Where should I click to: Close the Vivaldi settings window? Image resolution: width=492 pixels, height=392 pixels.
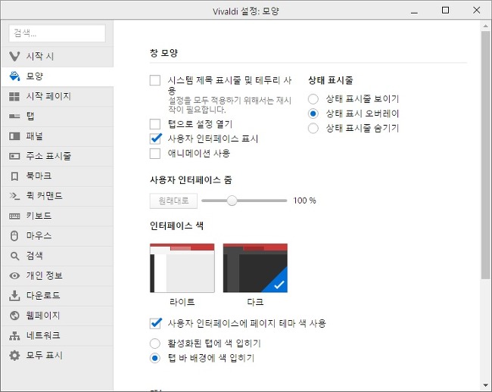click(476, 11)
